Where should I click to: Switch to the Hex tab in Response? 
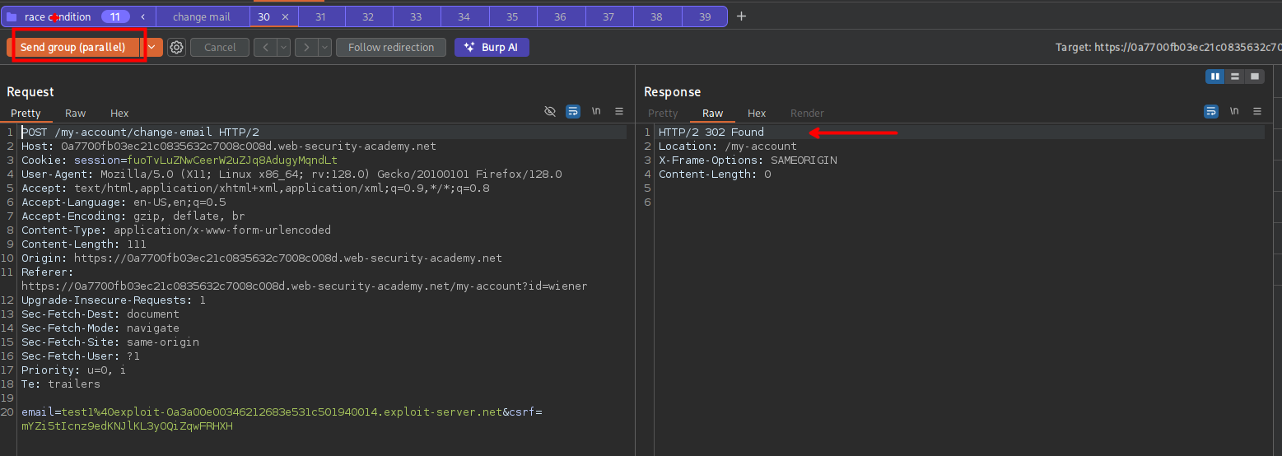(x=756, y=114)
